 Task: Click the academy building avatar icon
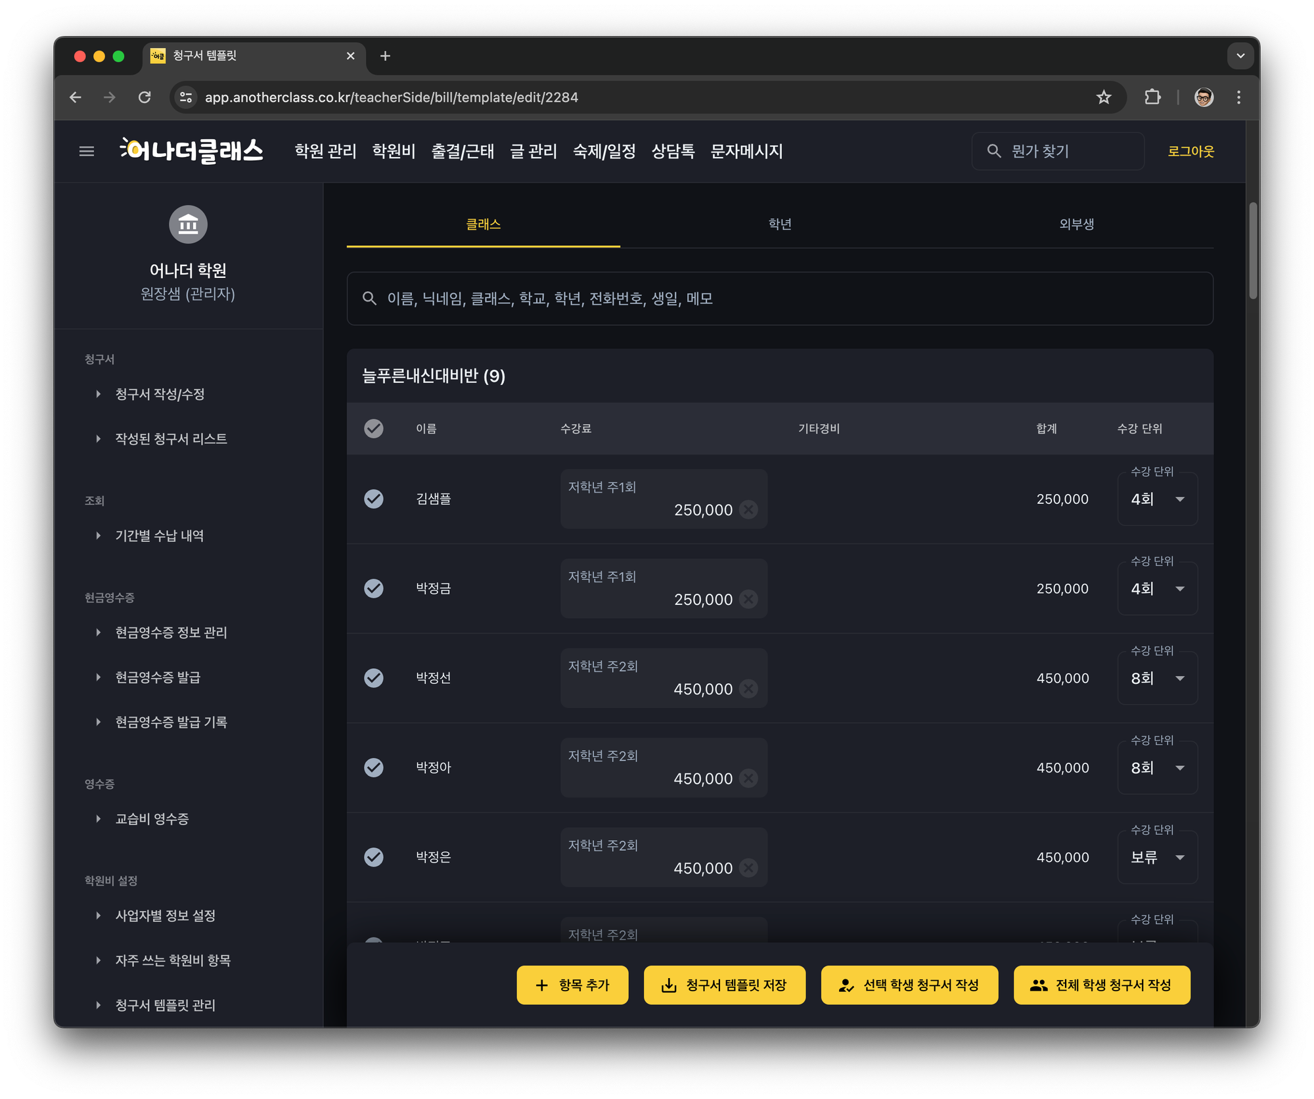point(188,225)
